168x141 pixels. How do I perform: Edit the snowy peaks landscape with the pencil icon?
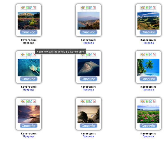(x=151, y=8)
